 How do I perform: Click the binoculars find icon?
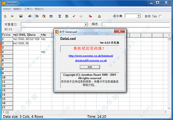(30, 16)
